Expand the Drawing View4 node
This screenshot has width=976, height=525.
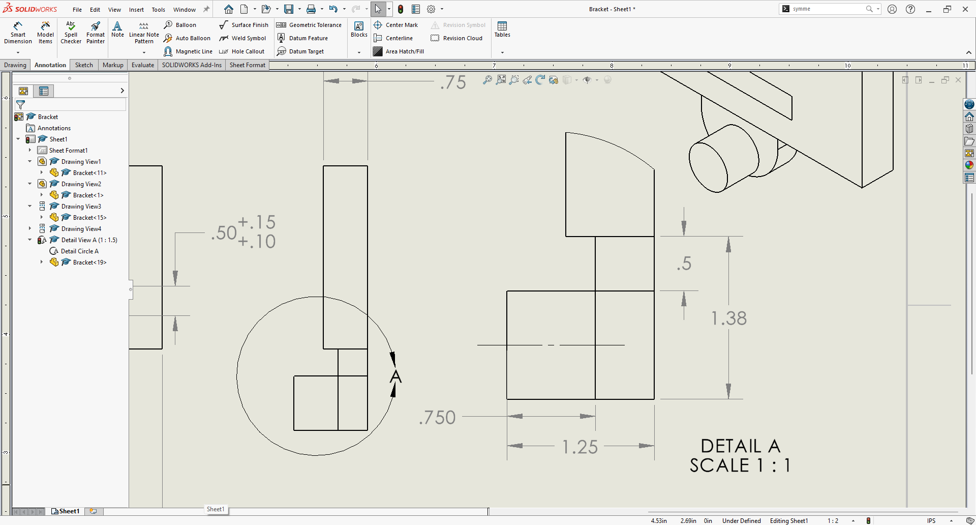pos(30,228)
